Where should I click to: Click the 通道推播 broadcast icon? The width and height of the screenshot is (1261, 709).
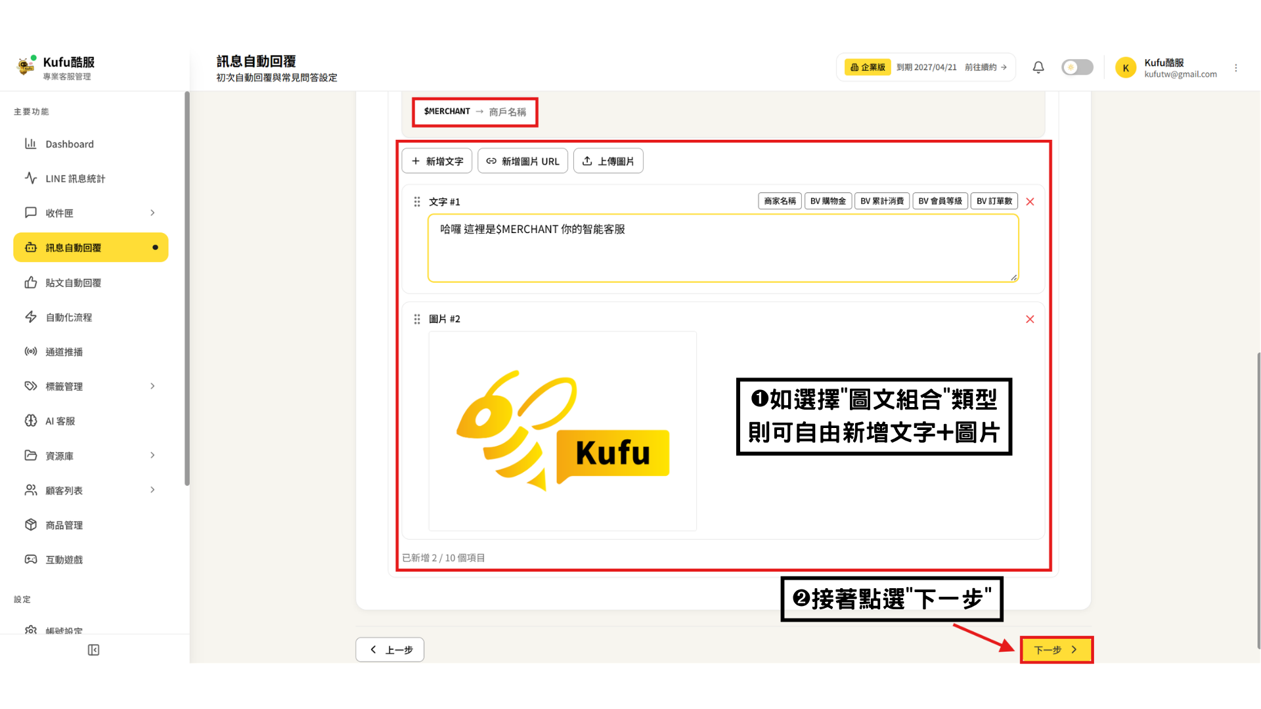(31, 351)
